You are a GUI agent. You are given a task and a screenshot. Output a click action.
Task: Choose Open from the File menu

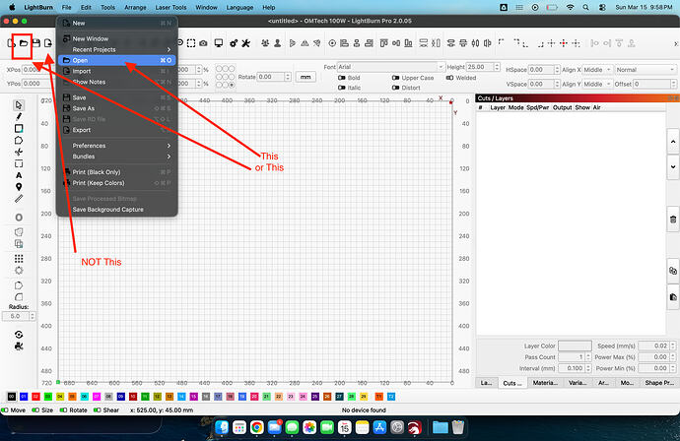pos(116,60)
